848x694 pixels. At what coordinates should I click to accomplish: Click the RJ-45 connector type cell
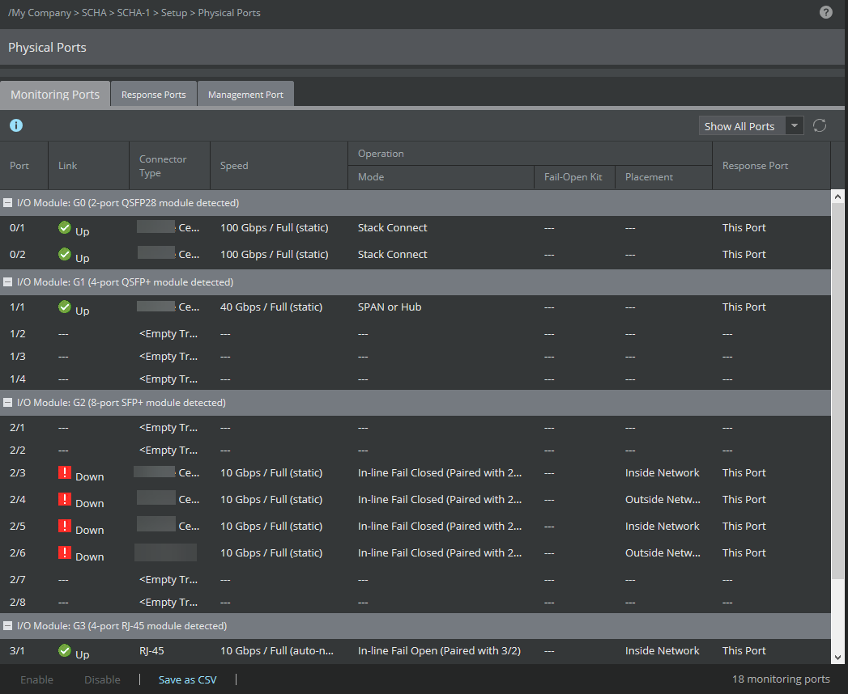click(x=151, y=651)
